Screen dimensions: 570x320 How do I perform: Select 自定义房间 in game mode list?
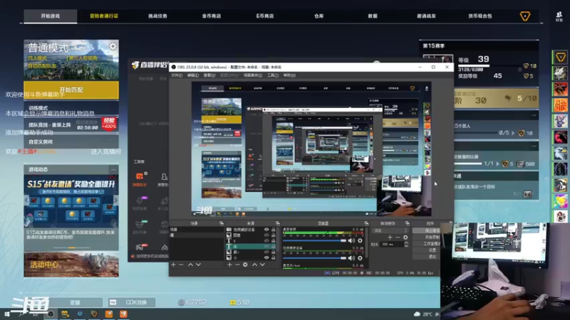pos(71,142)
